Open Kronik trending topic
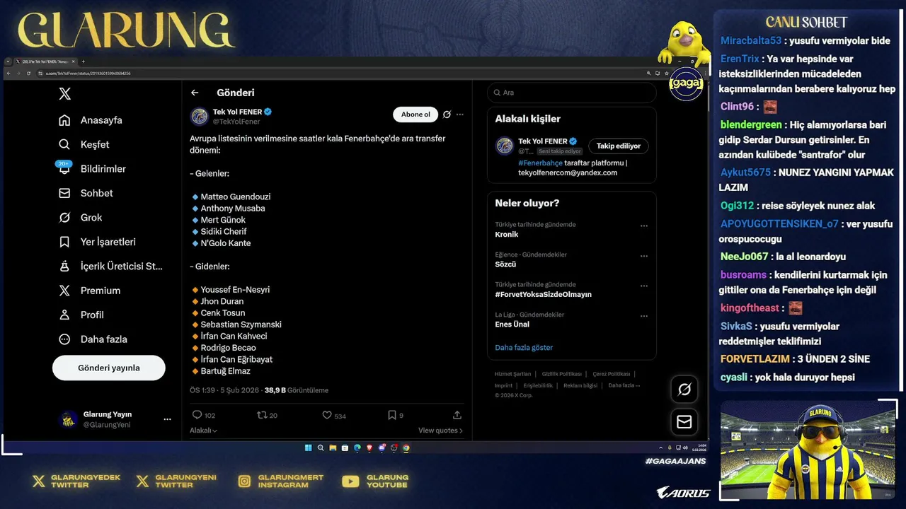Screen dimensions: 906x509 [x=507, y=234]
